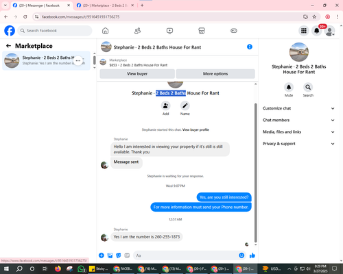Click Stephanie's profile picture in right panel
Image resolution: width=343 pixels, height=274 pixels.
pos(298,52)
